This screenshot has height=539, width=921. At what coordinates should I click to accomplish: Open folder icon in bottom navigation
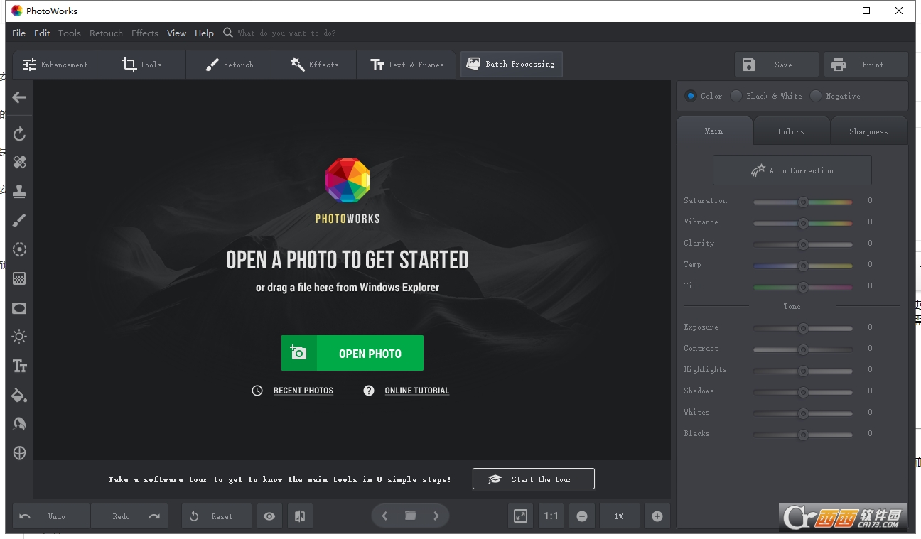411,516
